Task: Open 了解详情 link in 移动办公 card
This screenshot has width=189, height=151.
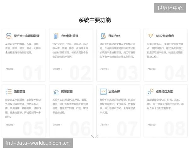Action: [x=104, y=69]
